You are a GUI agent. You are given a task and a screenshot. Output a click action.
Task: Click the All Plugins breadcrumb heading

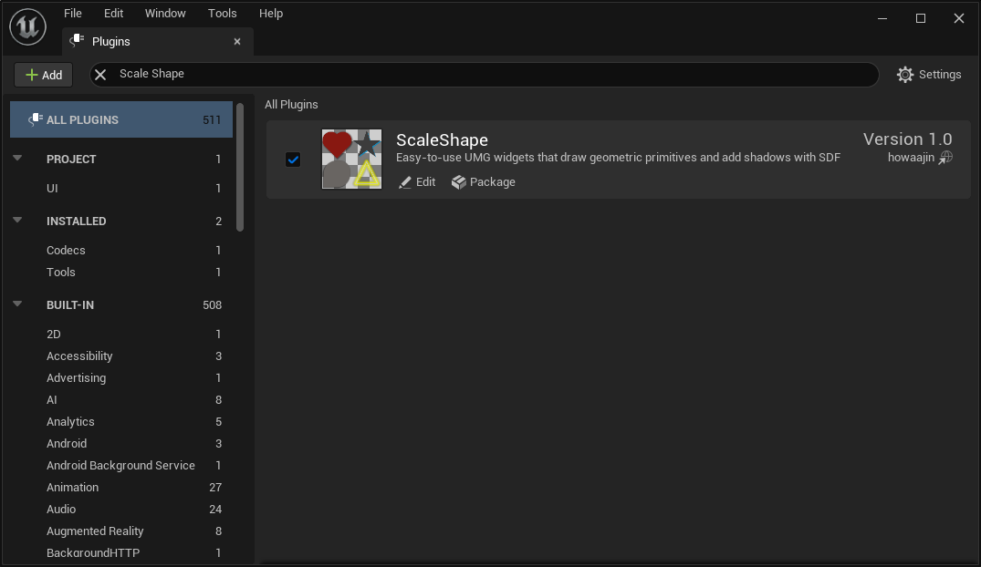tap(291, 105)
